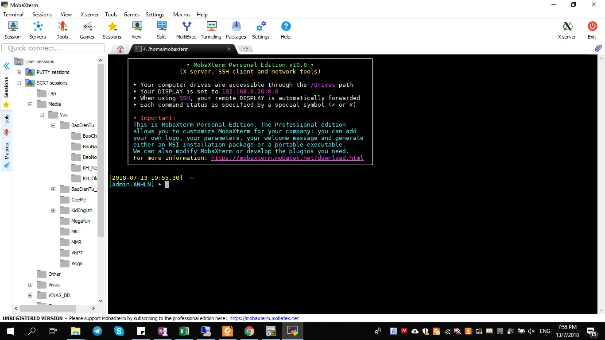Open the X server menu
This screenshot has width=605, height=340.
pyautogui.click(x=89, y=15)
